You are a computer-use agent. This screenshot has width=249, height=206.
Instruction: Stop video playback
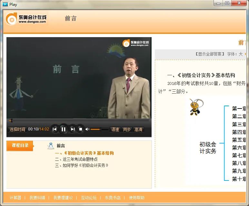click(81, 129)
